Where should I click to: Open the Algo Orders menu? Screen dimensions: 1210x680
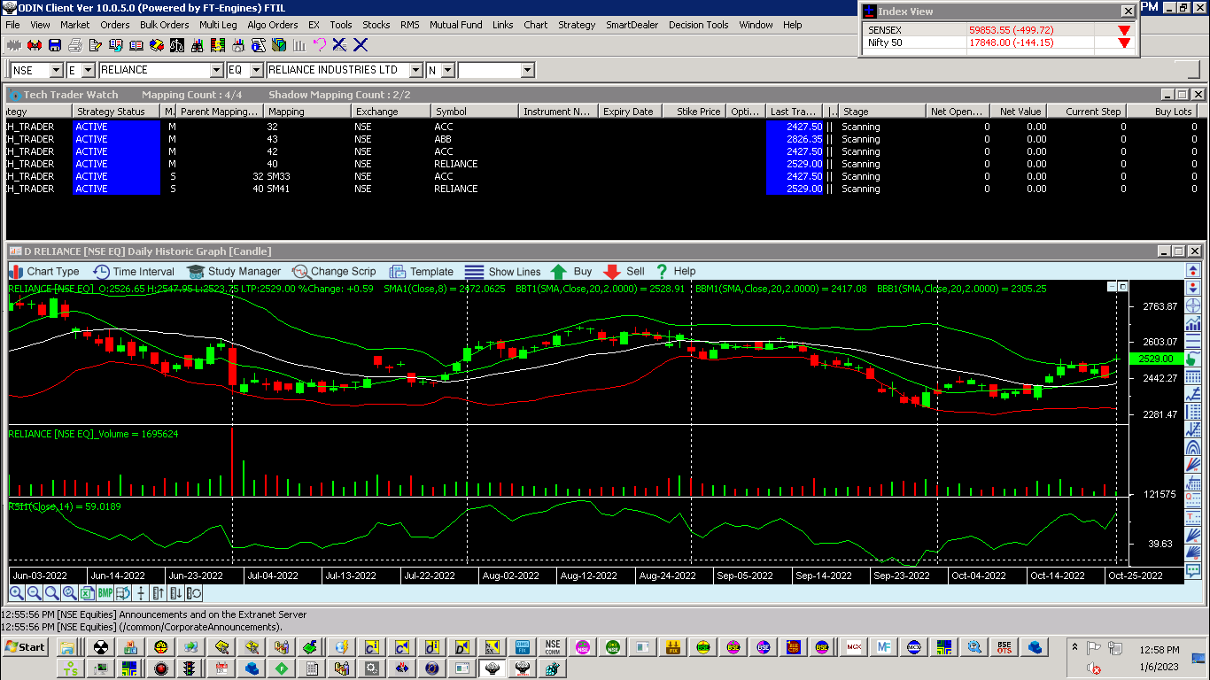[x=273, y=25]
